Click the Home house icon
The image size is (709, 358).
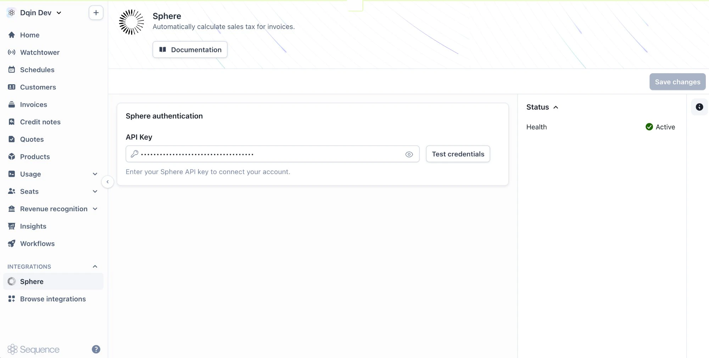(12, 35)
